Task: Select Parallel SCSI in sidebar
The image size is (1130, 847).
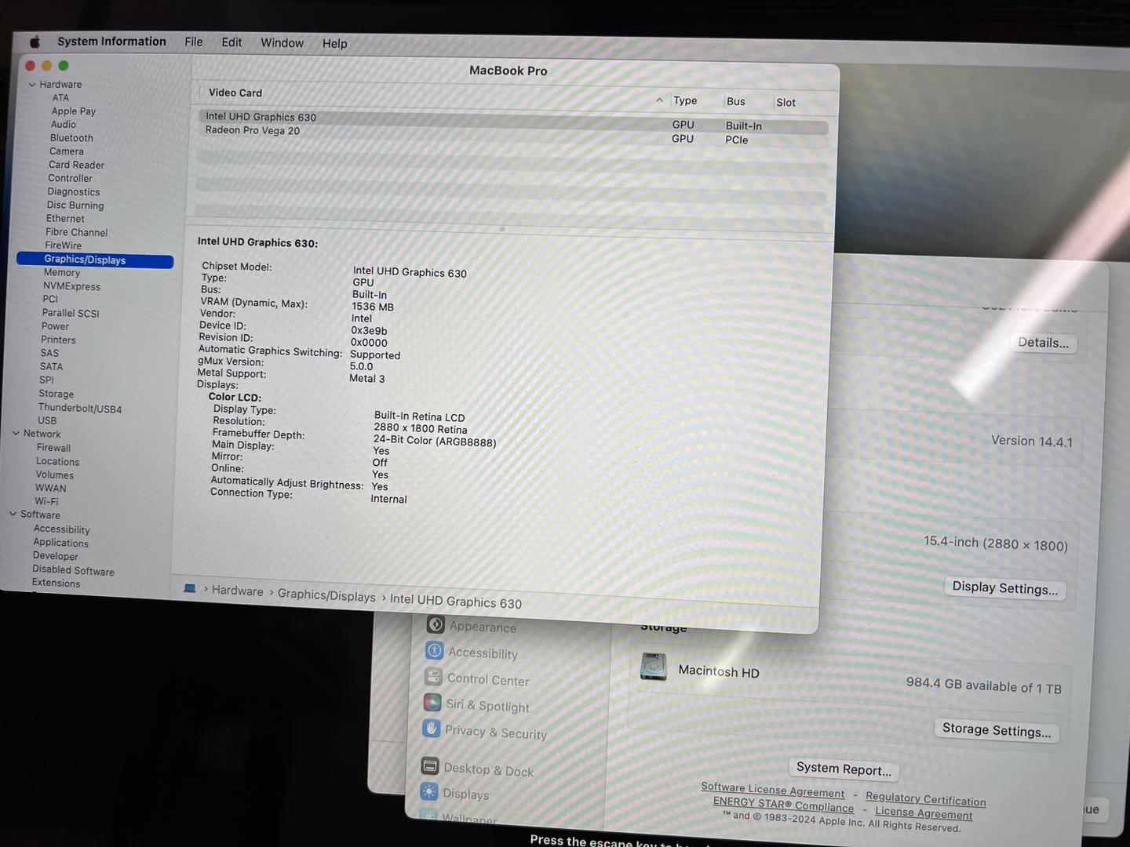Action: point(71,313)
